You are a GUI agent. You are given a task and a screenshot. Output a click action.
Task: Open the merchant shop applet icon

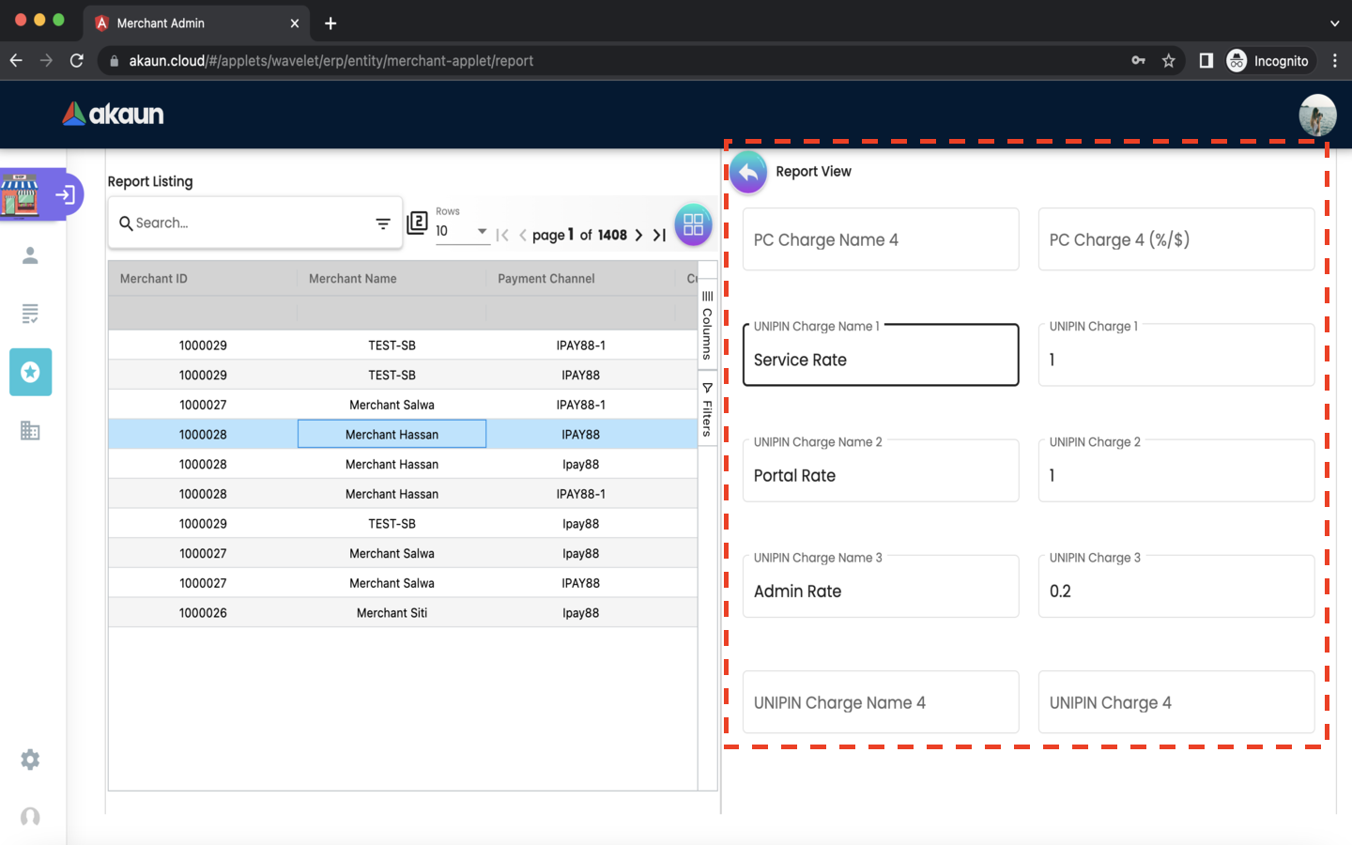(x=21, y=194)
